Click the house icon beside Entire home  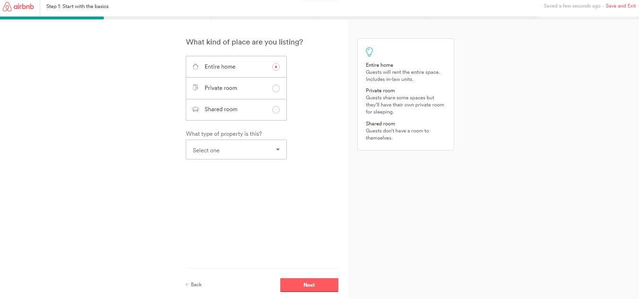(196, 67)
